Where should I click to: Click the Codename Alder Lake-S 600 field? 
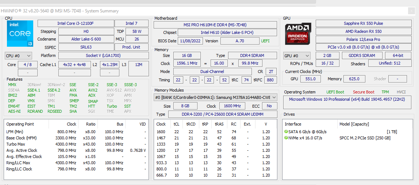(x=86, y=39)
